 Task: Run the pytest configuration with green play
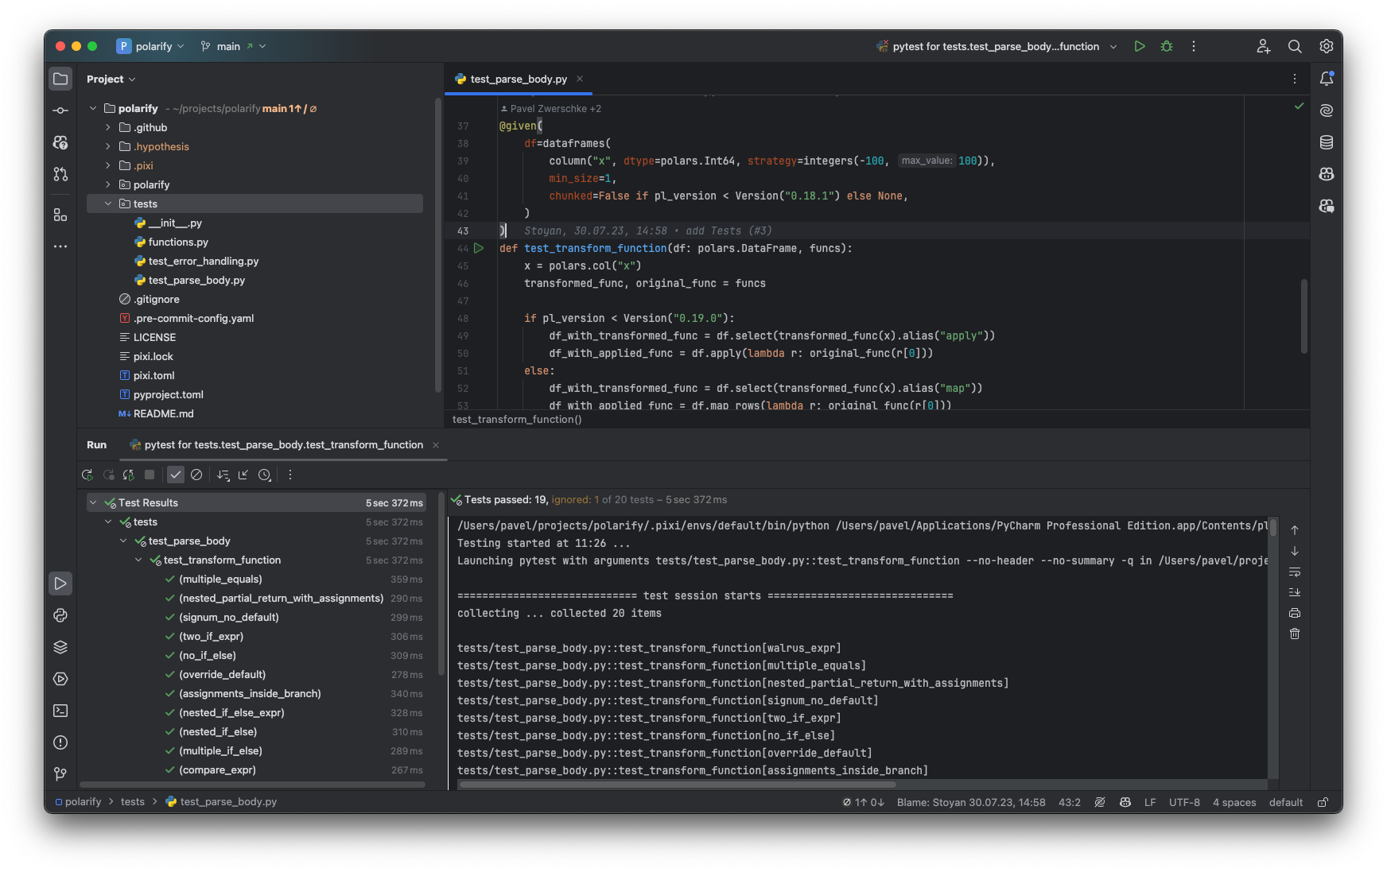(1140, 46)
